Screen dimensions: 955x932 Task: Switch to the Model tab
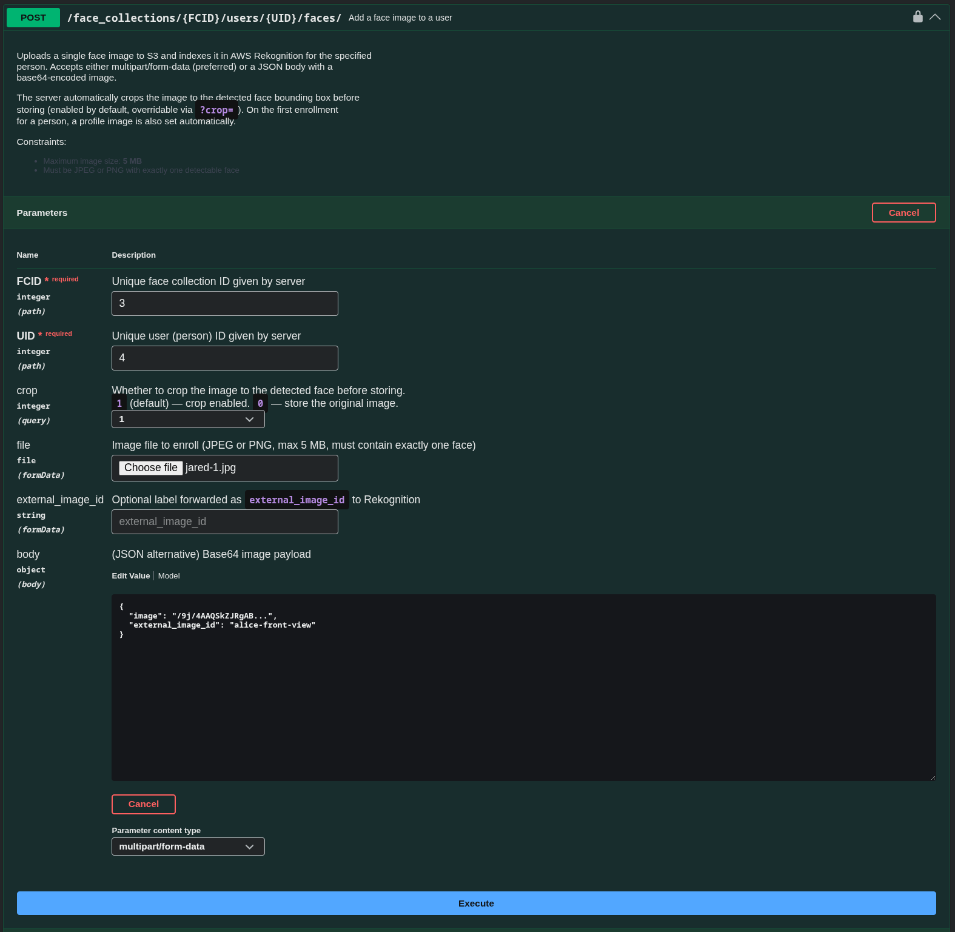click(x=169, y=576)
